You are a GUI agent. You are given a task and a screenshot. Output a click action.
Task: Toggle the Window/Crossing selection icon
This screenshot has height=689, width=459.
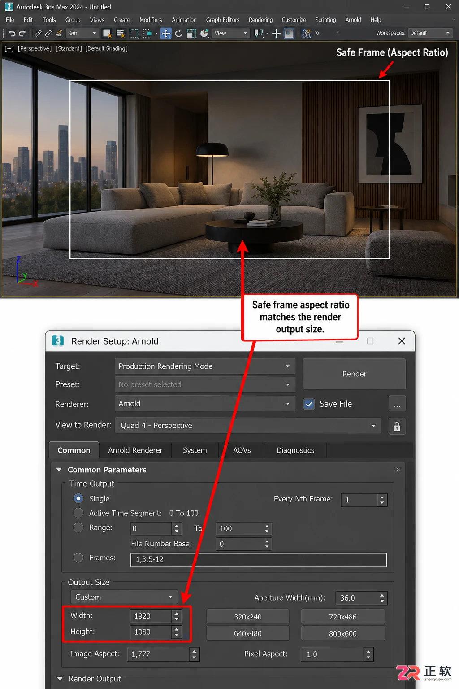147,33
